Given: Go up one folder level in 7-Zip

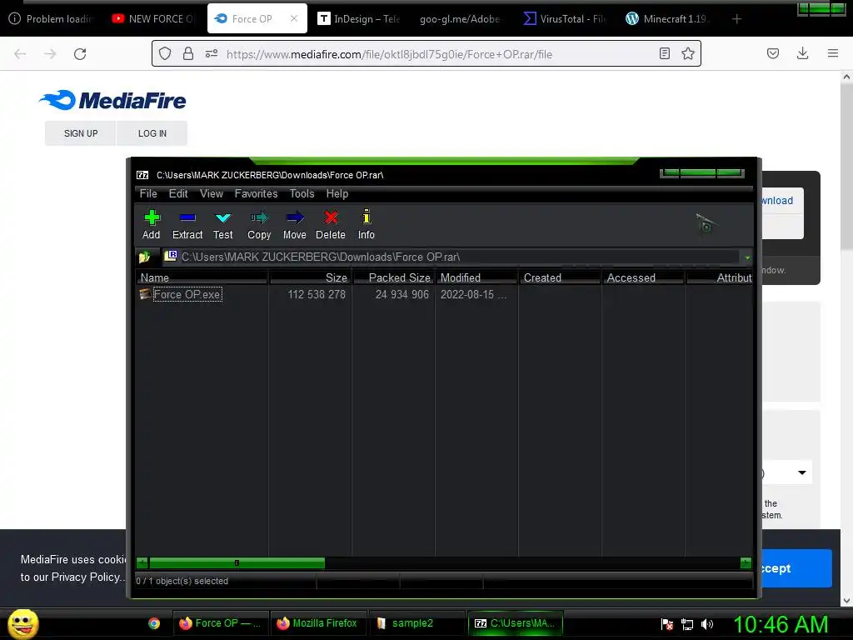Looking at the screenshot, I should click(144, 257).
